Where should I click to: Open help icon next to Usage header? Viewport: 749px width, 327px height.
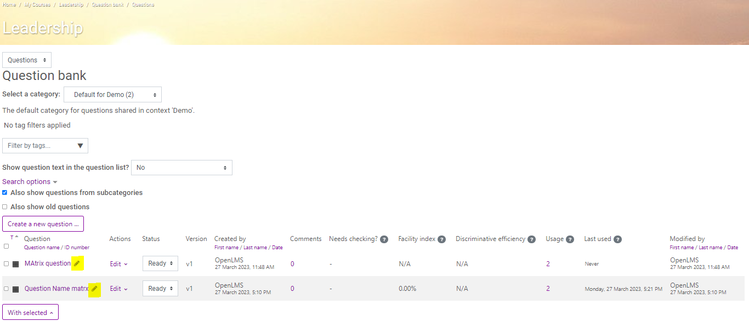coord(570,239)
